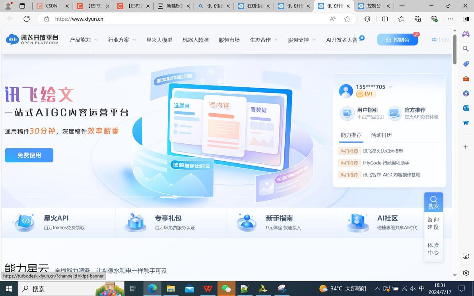Click the page vertical scrollbar thumb
Viewport: 474px width, 296px height.
click(455, 49)
